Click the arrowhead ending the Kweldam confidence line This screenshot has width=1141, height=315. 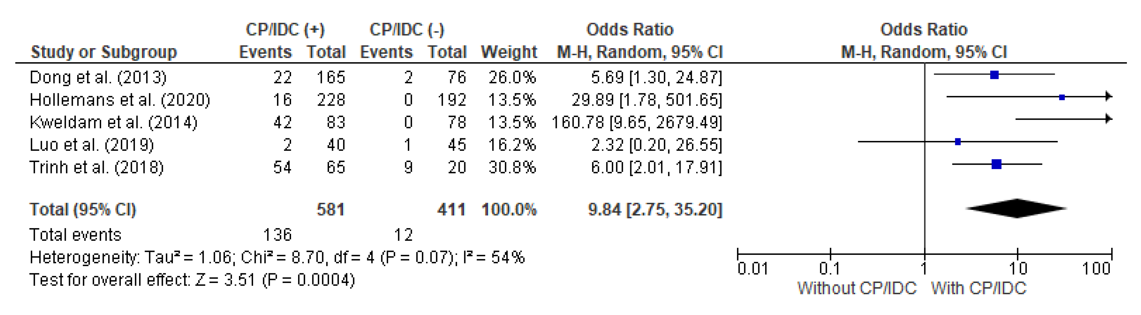pos(1109,119)
